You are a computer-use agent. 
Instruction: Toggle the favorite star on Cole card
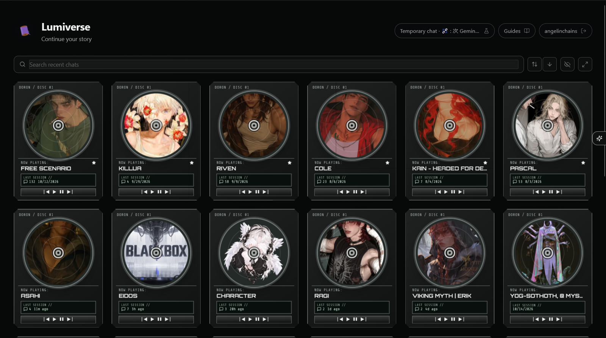387,163
